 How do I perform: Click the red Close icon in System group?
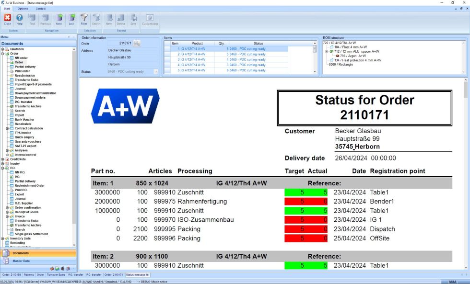click(x=7, y=20)
